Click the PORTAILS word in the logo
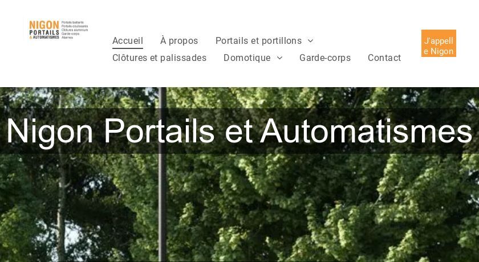This screenshot has width=479, height=262. (x=44, y=32)
